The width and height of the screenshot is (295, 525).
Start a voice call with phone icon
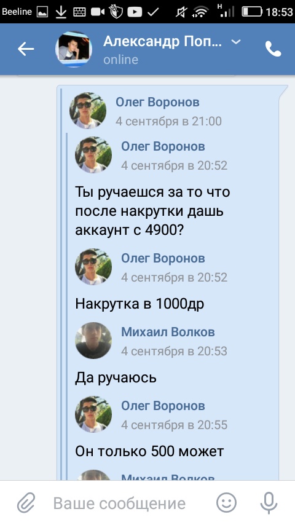tap(273, 49)
